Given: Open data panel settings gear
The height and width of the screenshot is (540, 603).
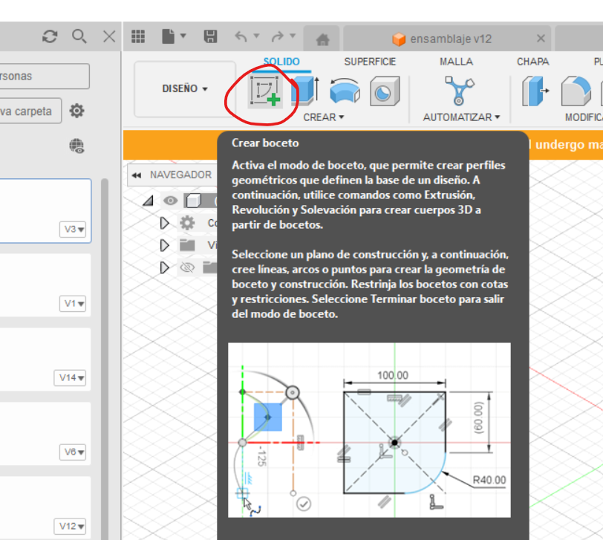Looking at the screenshot, I should coord(76,111).
